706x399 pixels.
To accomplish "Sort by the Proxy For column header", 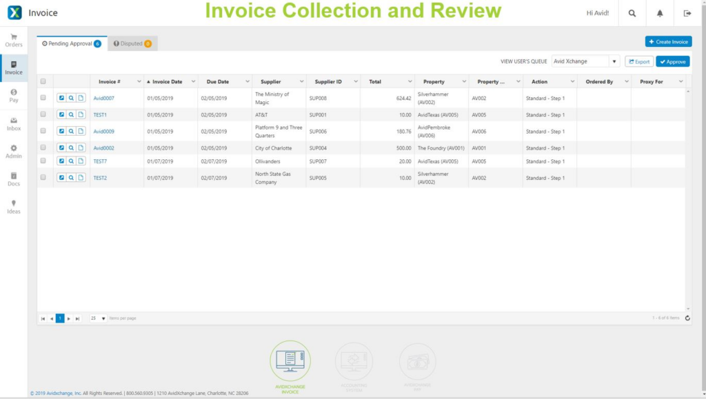I will 651,82.
